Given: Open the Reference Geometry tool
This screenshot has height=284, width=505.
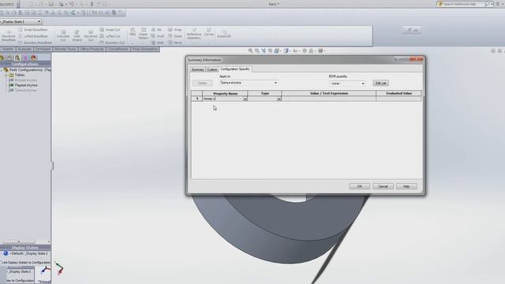Looking at the screenshot, I should 194,33.
